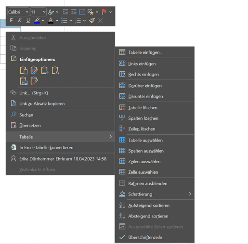Expand the Tabelle submenu arrow
The image size is (248, 244).
tap(110, 137)
